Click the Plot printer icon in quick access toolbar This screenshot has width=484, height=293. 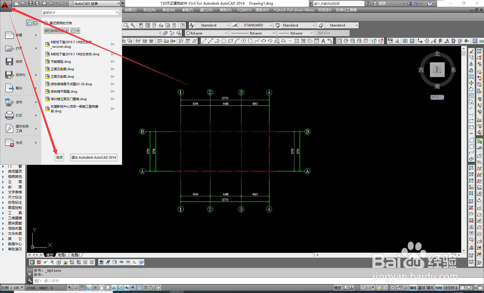44,3
